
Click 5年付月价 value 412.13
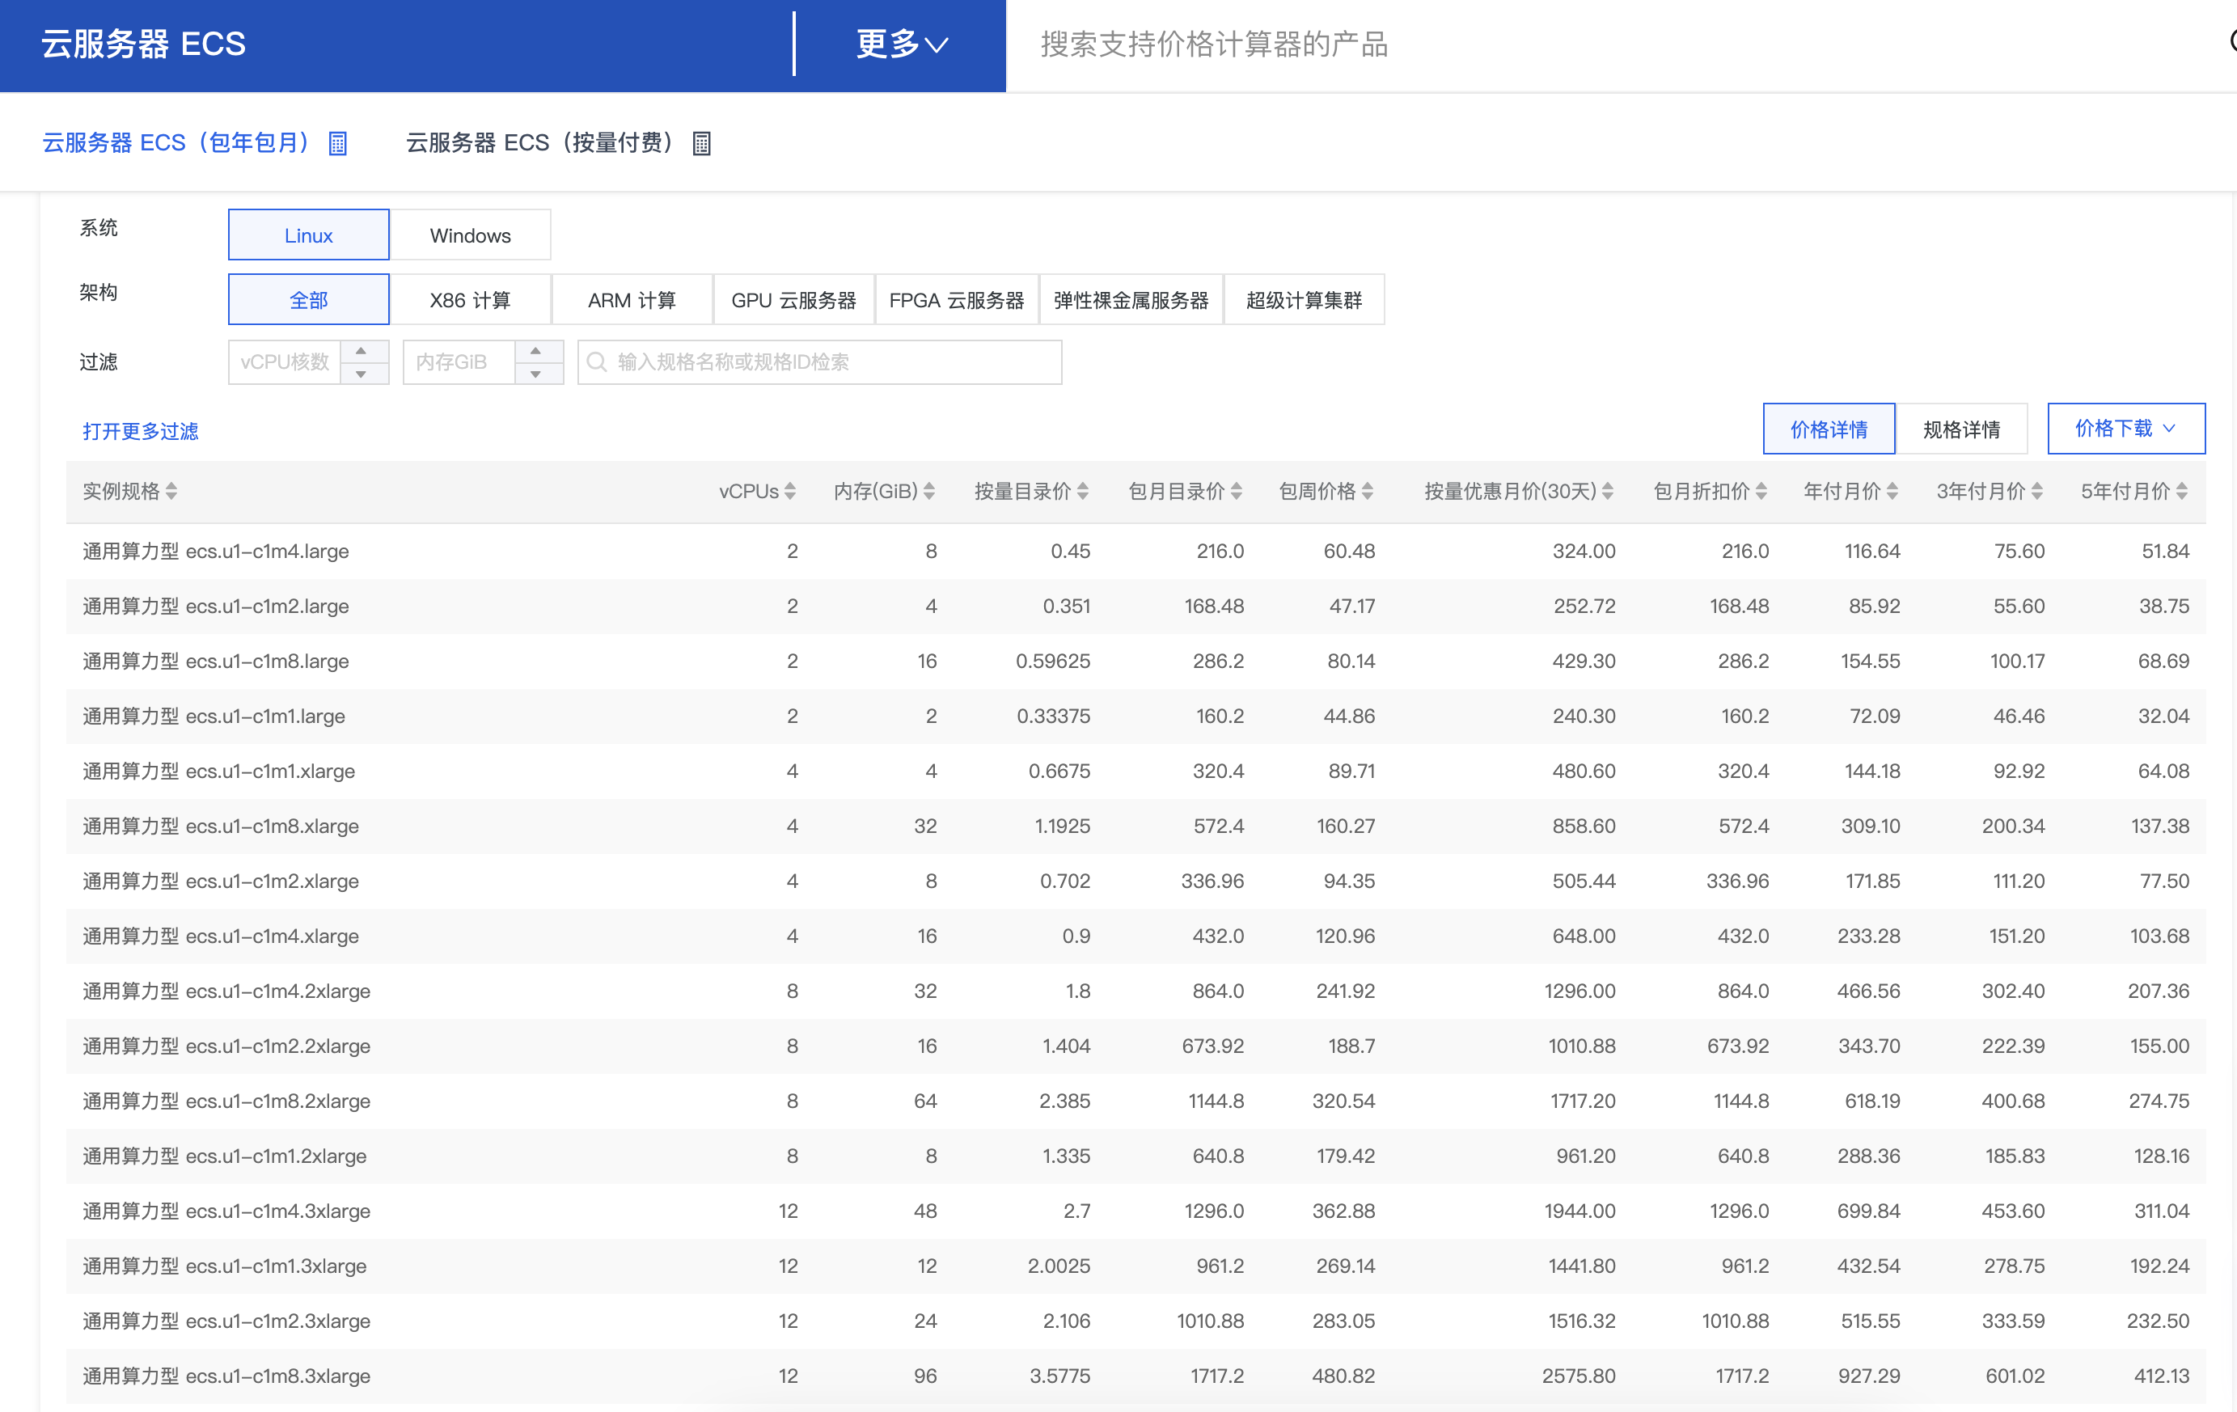2161,1376
